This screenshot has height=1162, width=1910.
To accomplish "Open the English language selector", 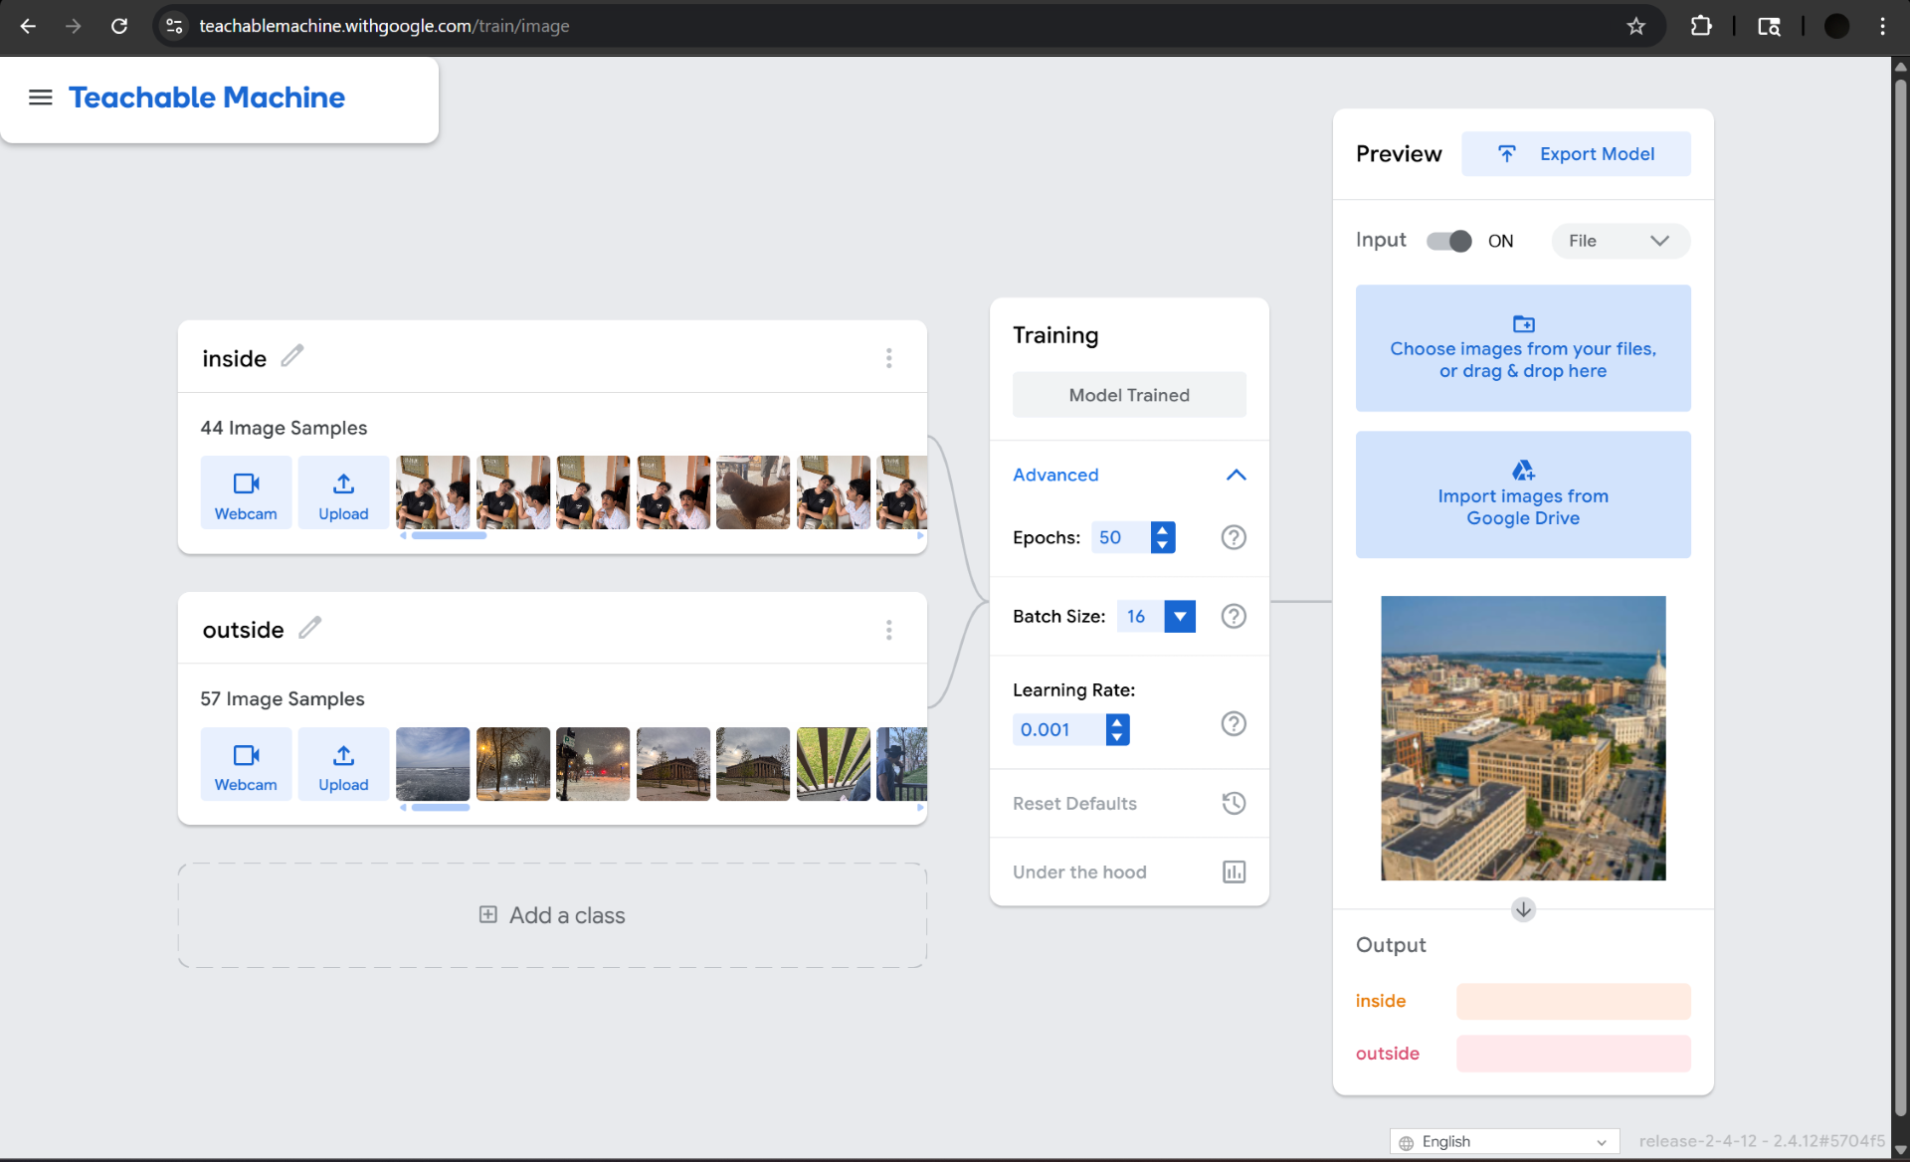I will pos(1503,1141).
